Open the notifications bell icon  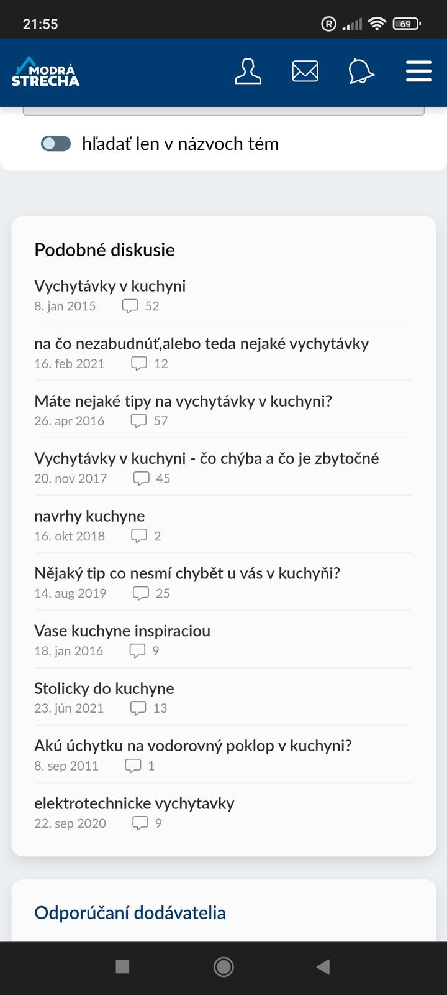[361, 72]
